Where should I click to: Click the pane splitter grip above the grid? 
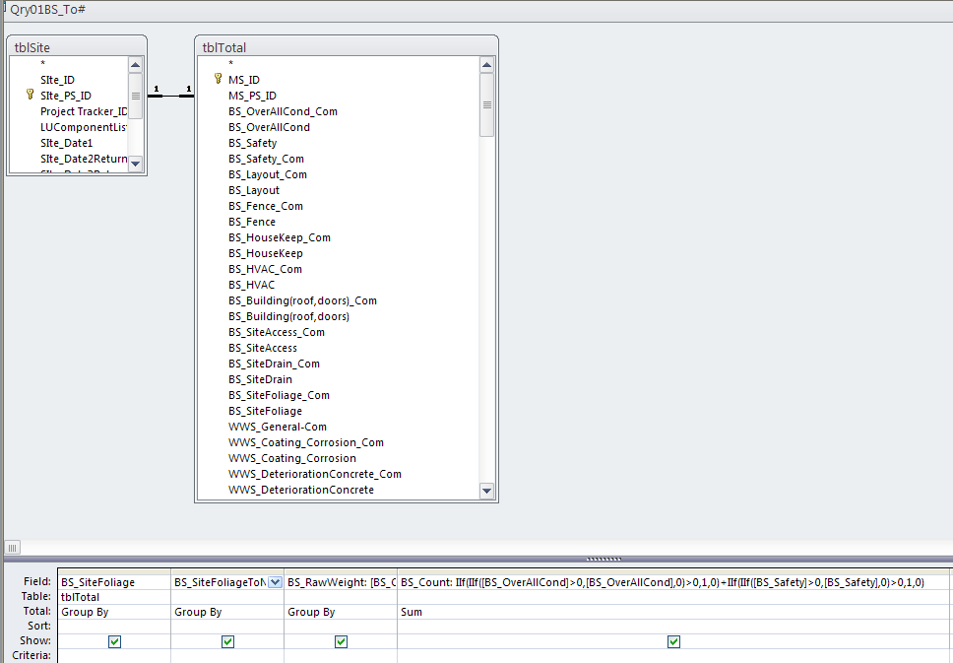click(x=604, y=559)
